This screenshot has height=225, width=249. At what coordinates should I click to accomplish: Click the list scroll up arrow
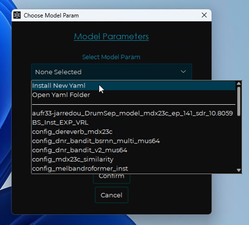(239, 83)
